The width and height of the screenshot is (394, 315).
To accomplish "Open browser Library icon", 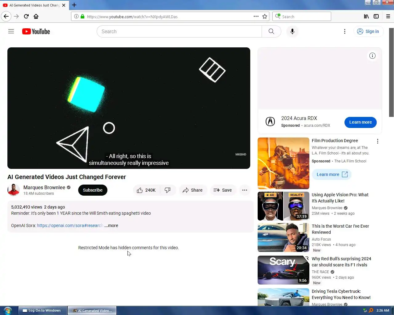I will [366, 16].
